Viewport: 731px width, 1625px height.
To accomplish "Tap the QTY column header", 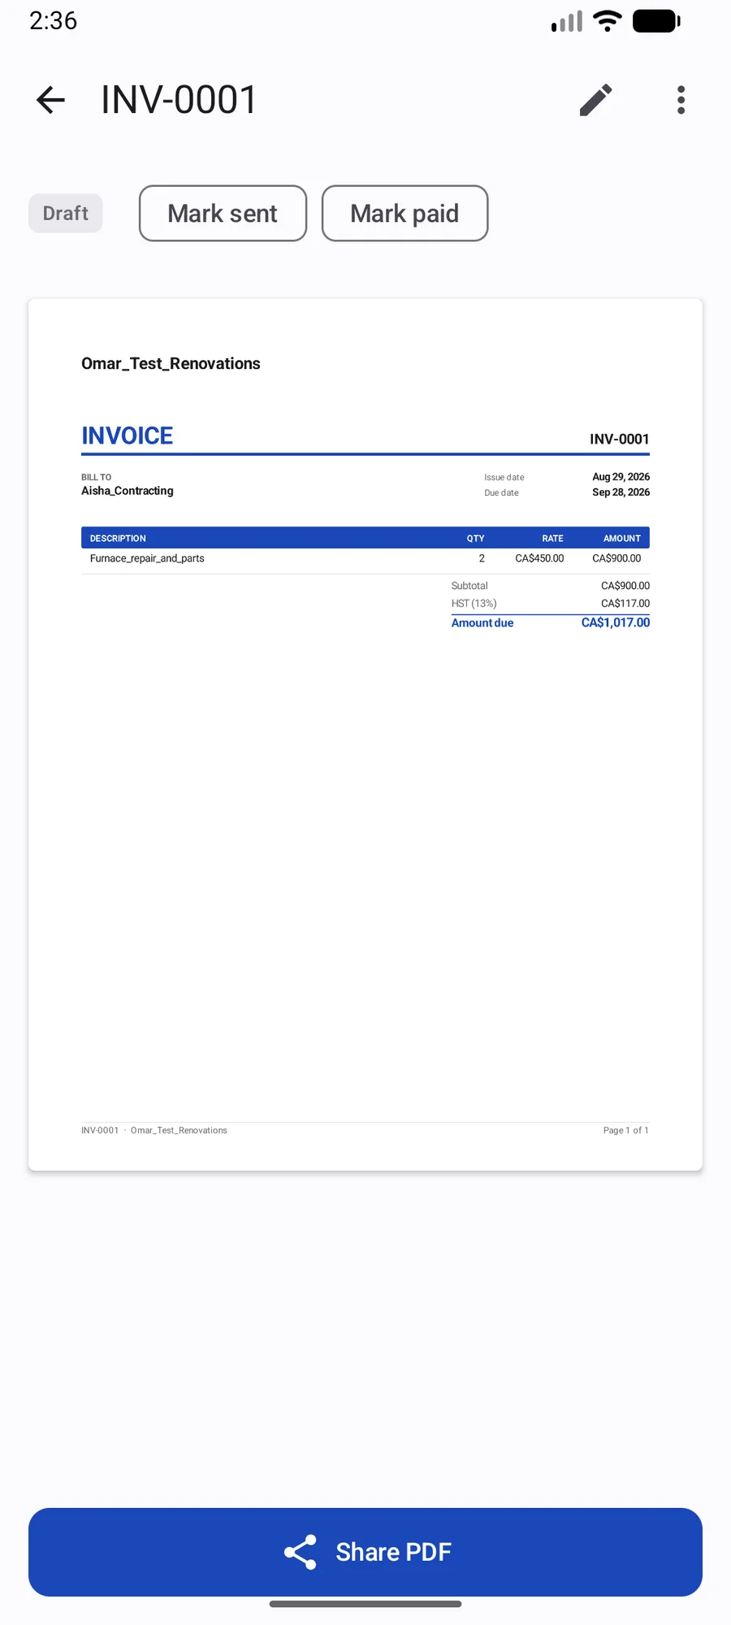I will click(475, 538).
